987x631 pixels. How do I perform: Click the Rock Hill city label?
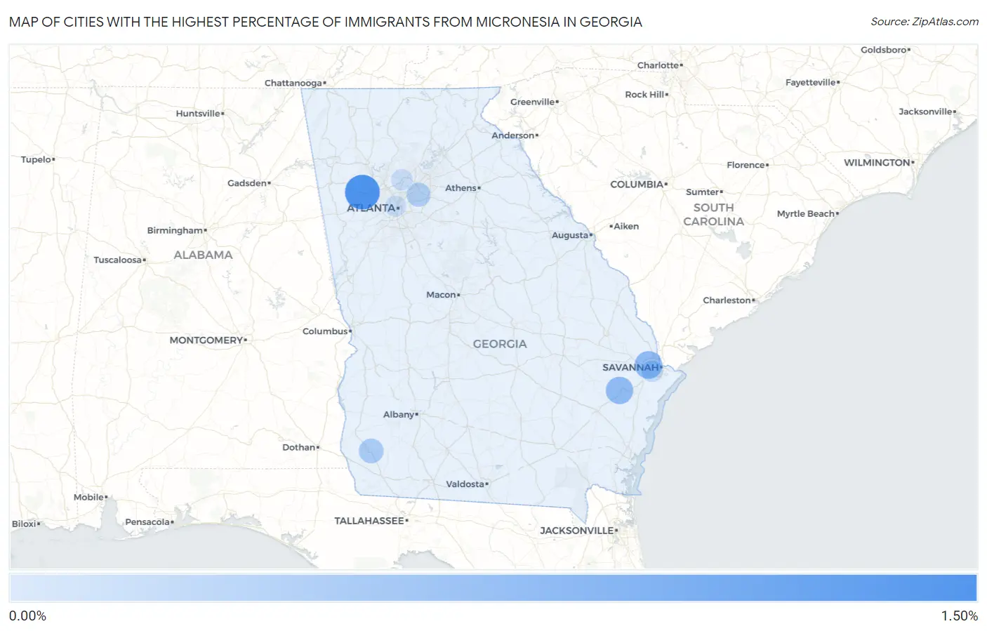point(644,95)
